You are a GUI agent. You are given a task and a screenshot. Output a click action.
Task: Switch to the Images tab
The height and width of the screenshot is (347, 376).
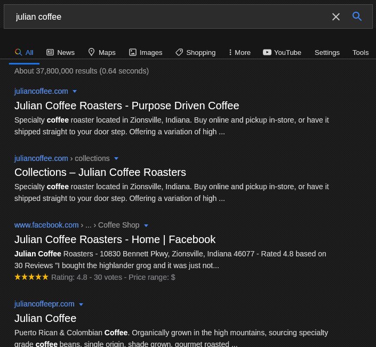146,52
